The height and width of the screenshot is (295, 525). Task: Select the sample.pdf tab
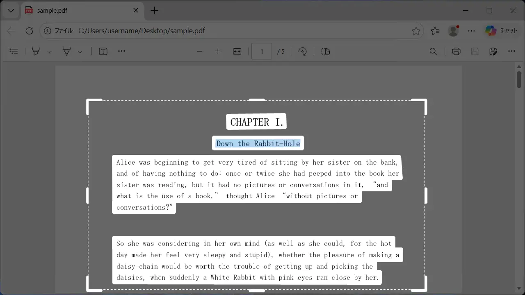click(78, 11)
